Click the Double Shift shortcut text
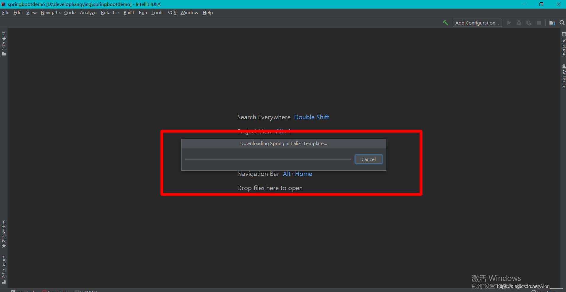Viewport: 566px width, 292px height. [312, 117]
